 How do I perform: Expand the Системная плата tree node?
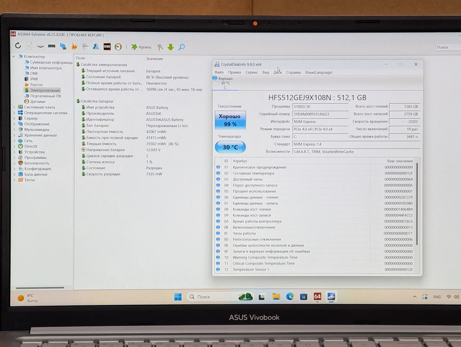click(x=14, y=107)
